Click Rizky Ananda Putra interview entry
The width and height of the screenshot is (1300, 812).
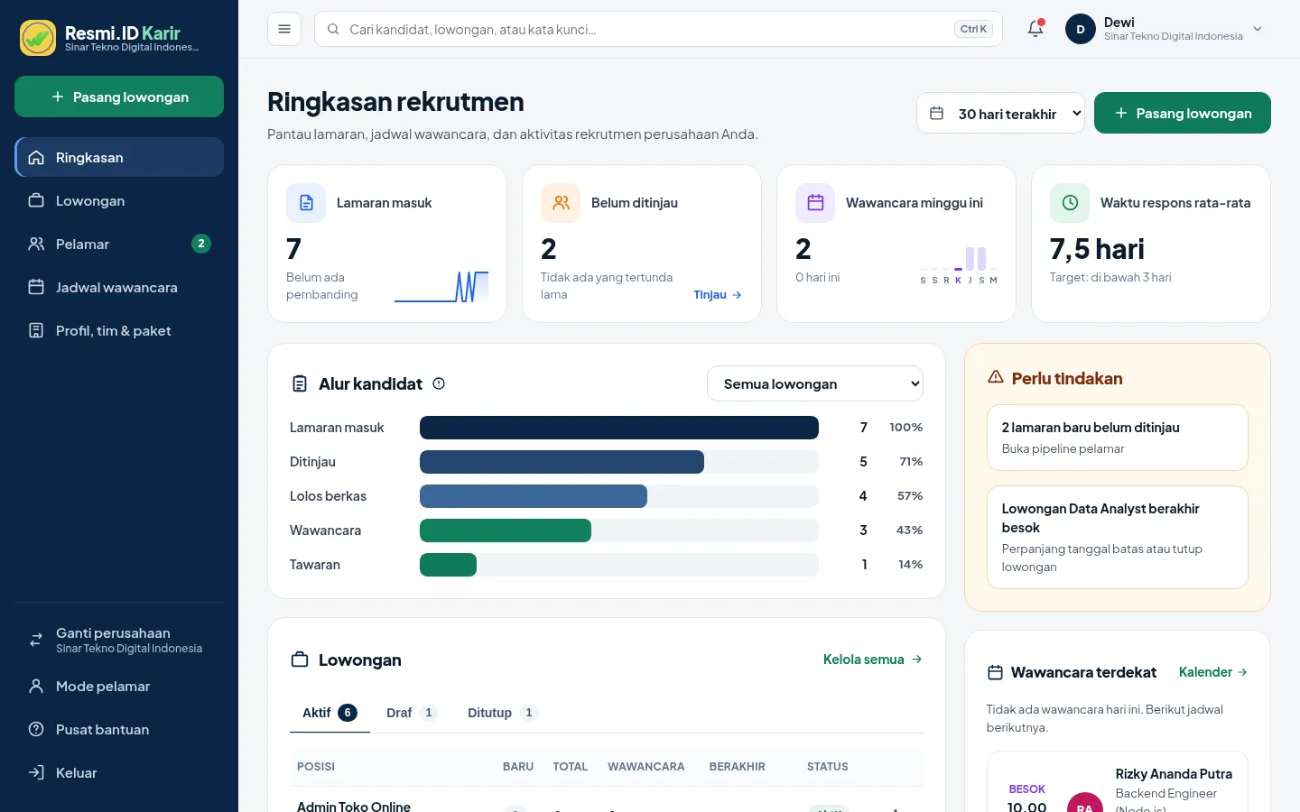click(1118, 783)
